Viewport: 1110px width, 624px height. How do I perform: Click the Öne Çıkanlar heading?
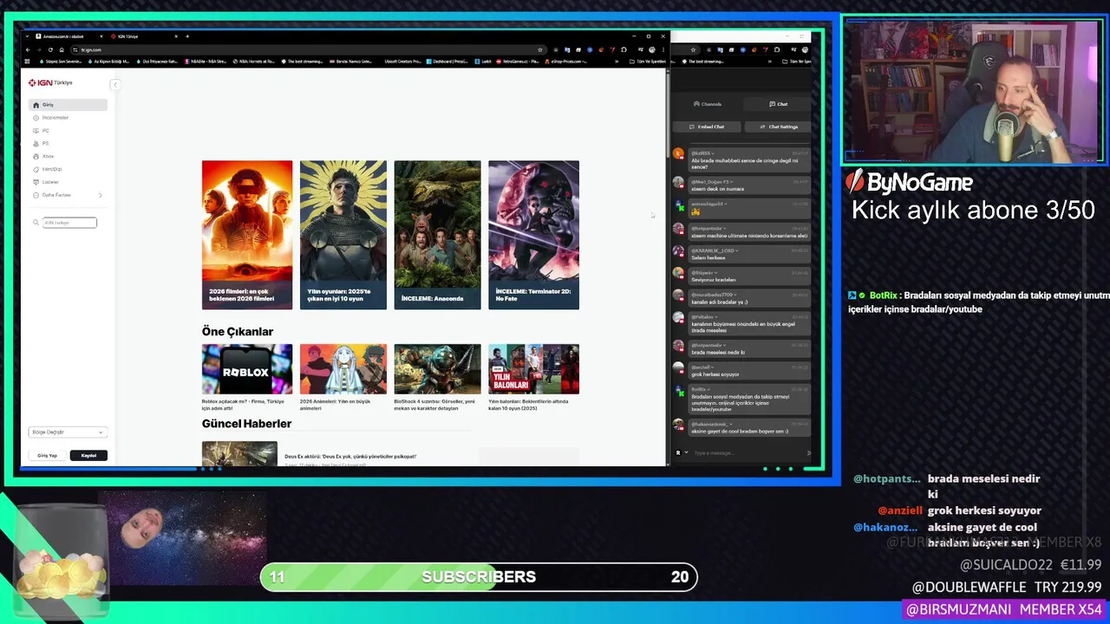pyautogui.click(x=238, y=332)
